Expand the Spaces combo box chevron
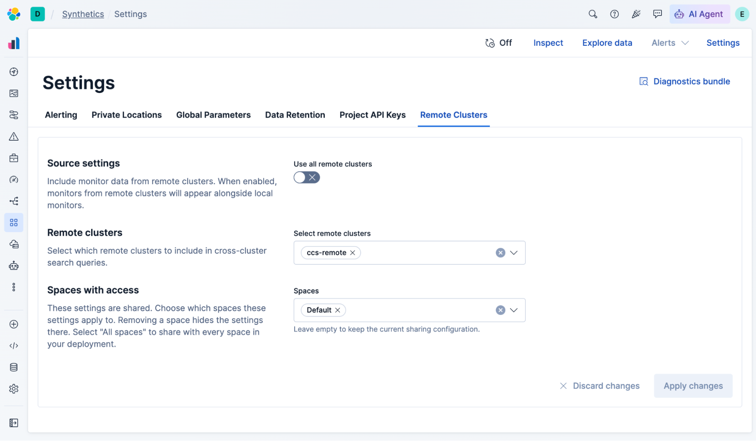The height and width of the screenshot is (441, 756). (514, 310)
